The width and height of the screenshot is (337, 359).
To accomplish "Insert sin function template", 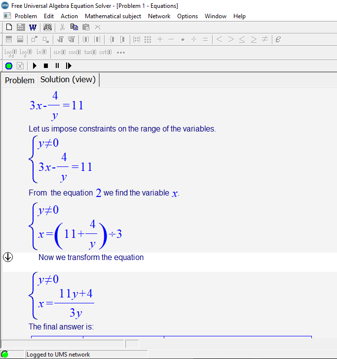I will tap(59, 52).
